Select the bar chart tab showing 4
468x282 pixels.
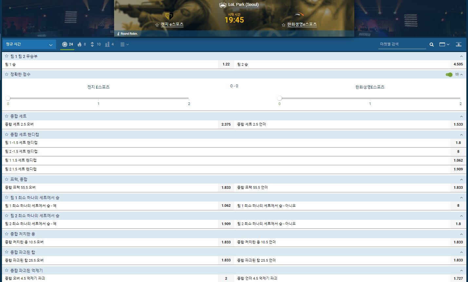(109, 44)
